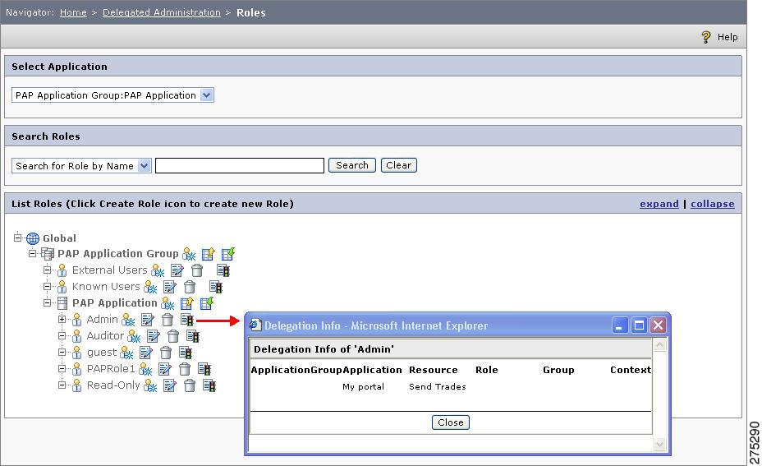Create a sub-role under guest
The height and width of the screenshot is (466, 762).
(126, 353)
